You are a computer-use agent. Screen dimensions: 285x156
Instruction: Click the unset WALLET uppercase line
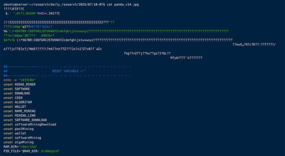pos(20,106)
